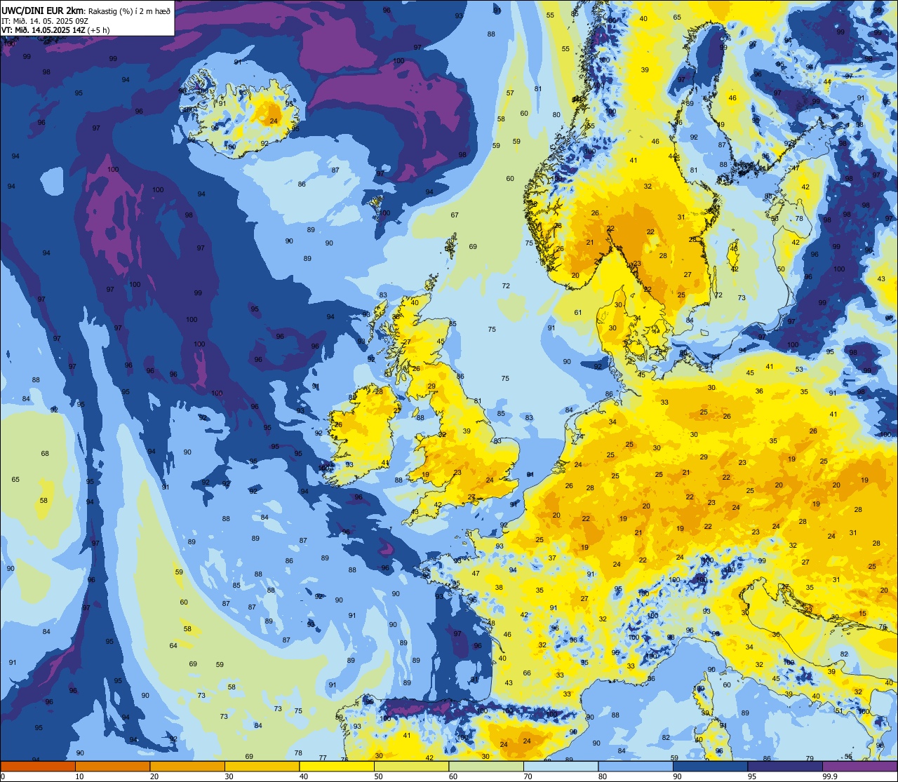Click the 10–20% orange legend swatch
The width and height of the screenshot is (898, 782).
pos(112,766)
